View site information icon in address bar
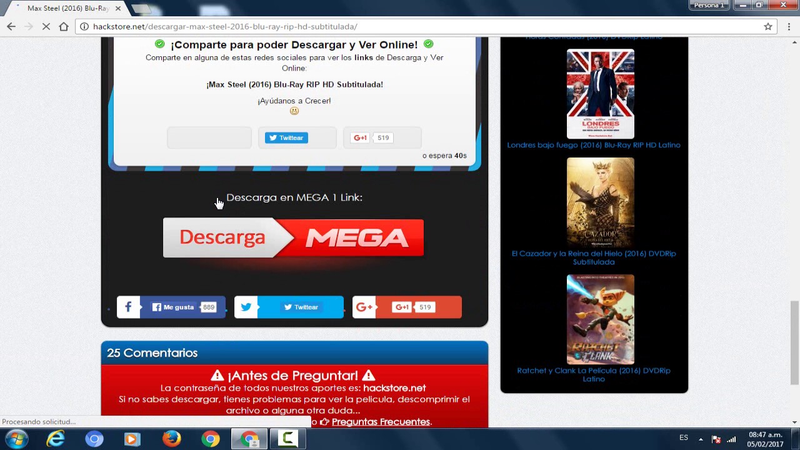Screen dimensions: 800x450 pos(84,26)
